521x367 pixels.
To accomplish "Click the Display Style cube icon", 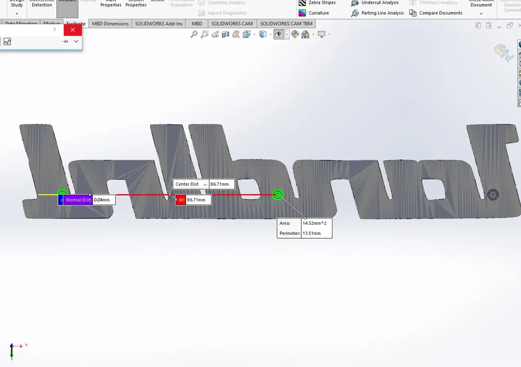I will tap(263, 34).
